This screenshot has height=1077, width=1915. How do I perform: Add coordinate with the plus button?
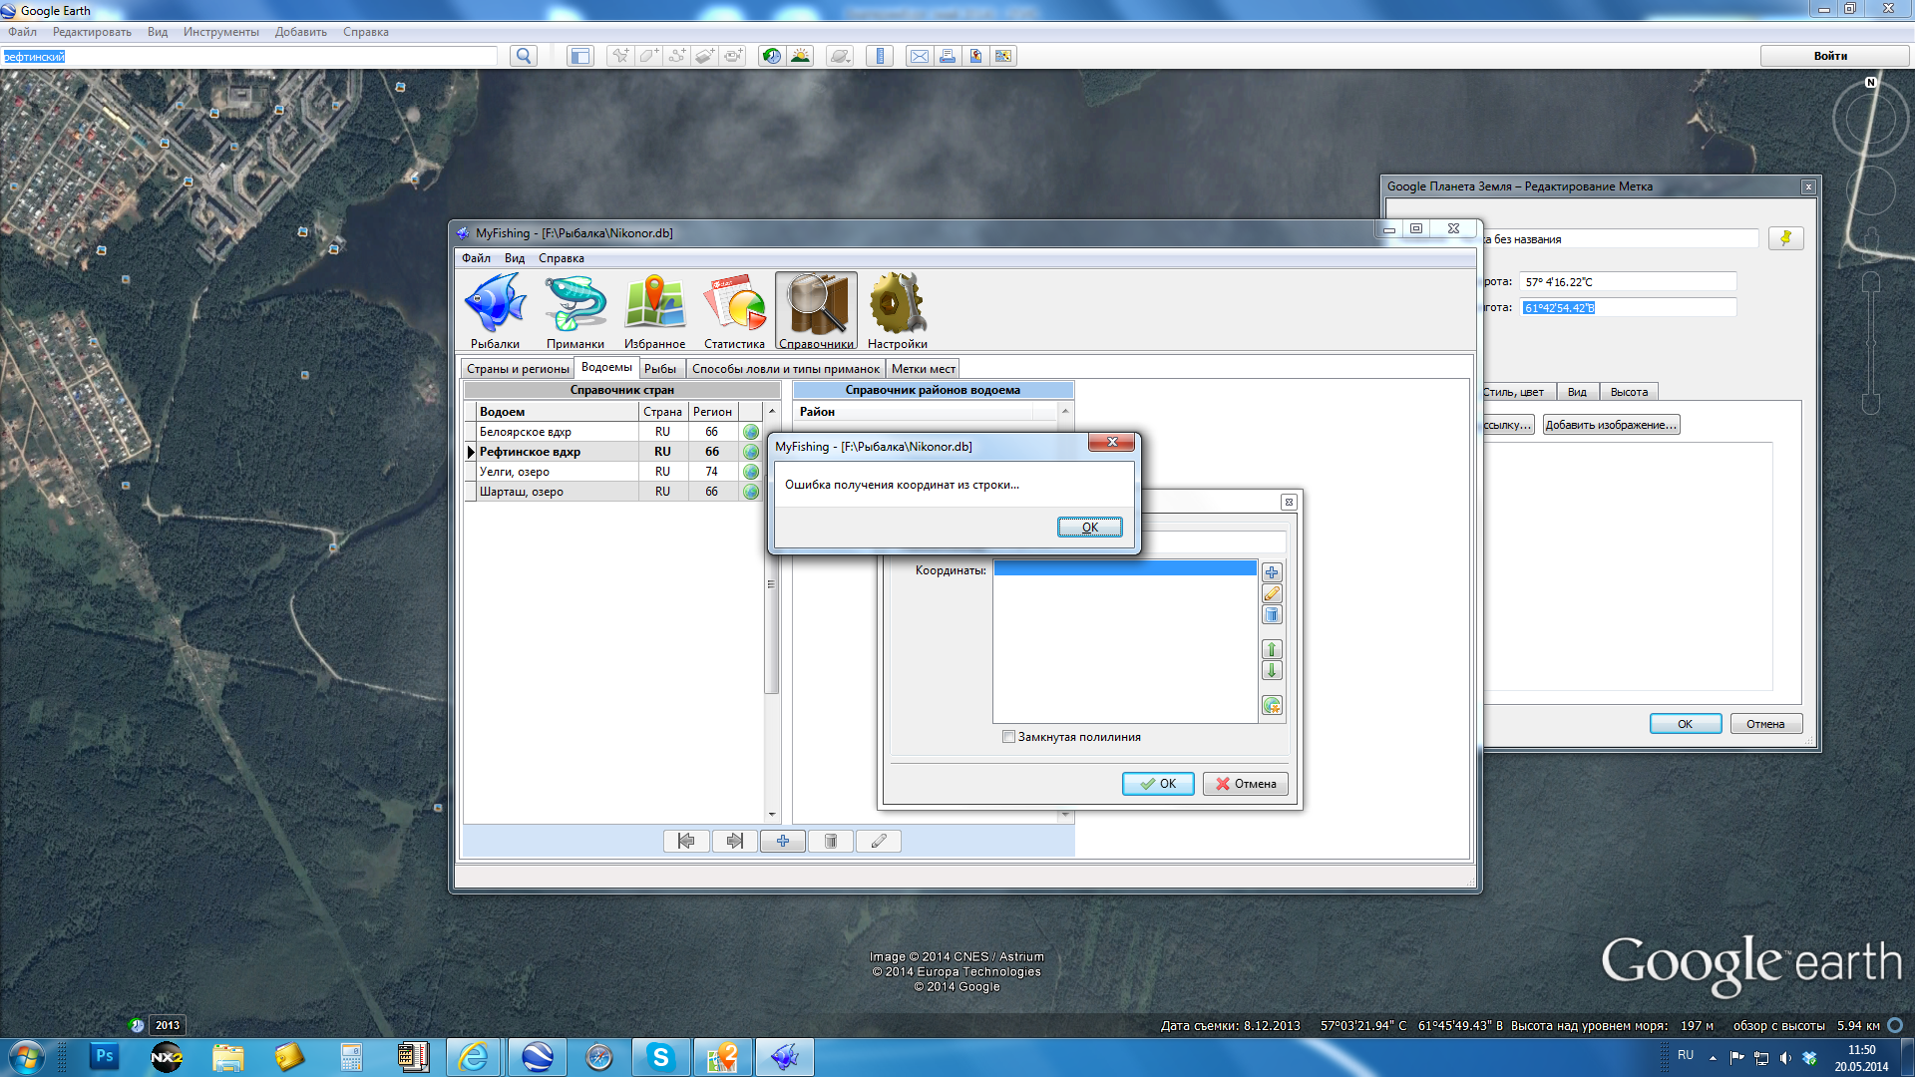click(x=1272, y=572)
